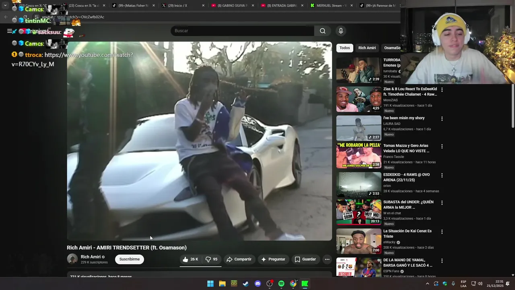This screenshot has width=515, height=290.
Task: Open TURROBABY Emotes video thumbnail
Action: [358, 70]
